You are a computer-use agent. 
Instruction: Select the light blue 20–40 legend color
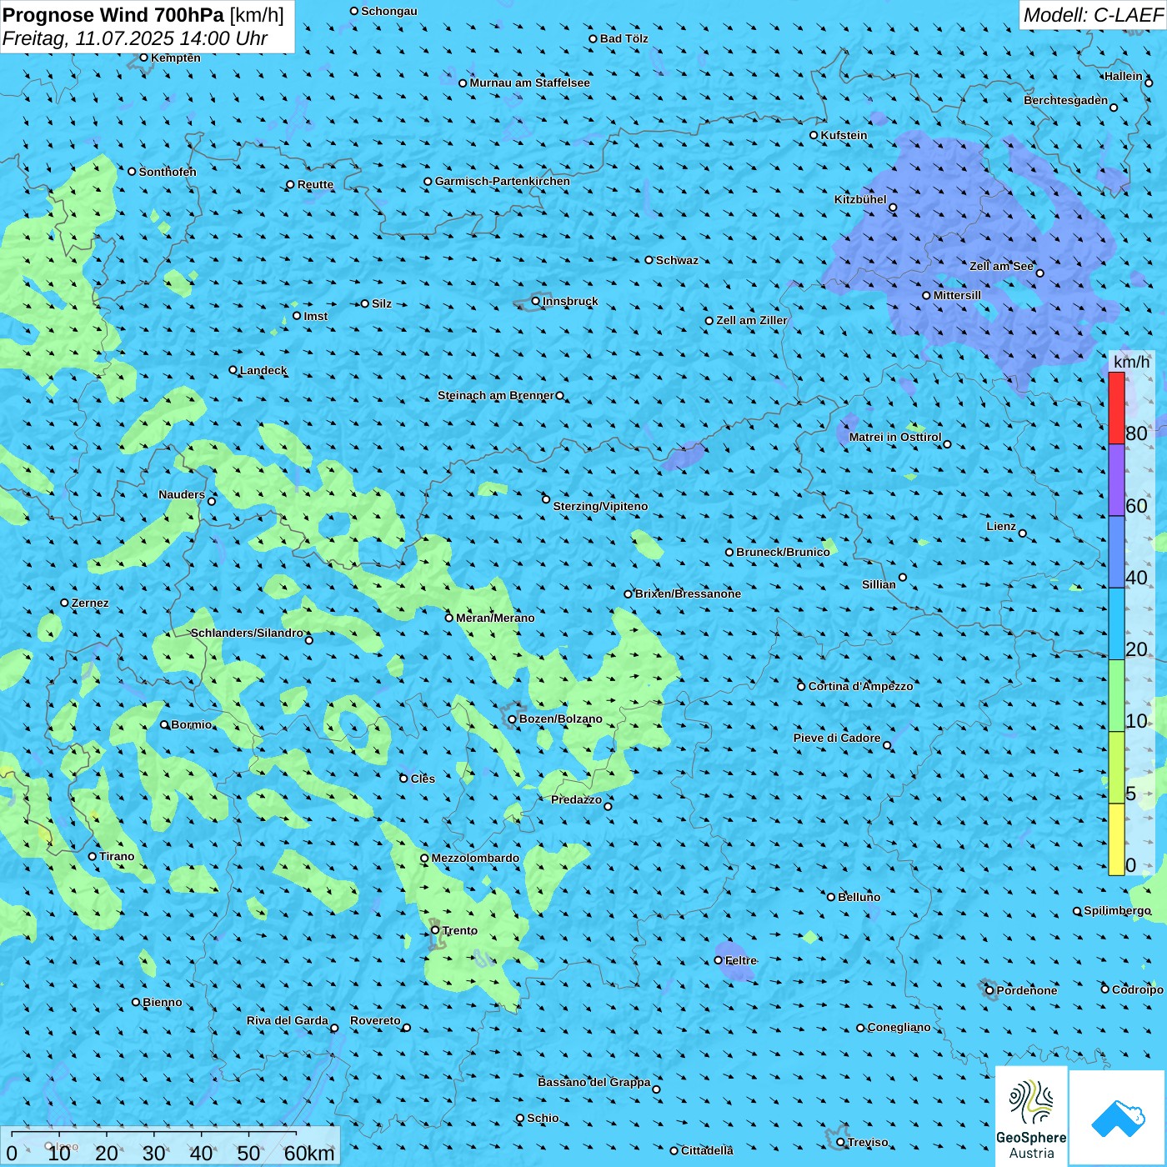pyautogui.click(x=1116, y=624)
